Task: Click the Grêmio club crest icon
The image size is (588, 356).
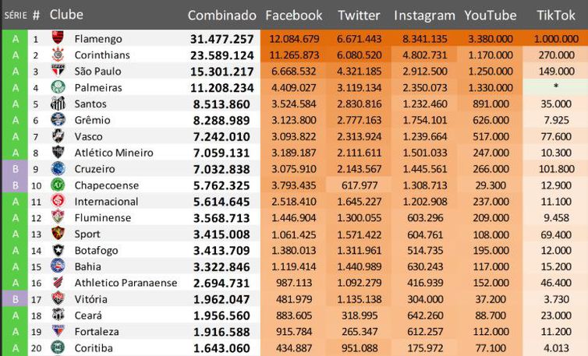Action: pos(57,120)
